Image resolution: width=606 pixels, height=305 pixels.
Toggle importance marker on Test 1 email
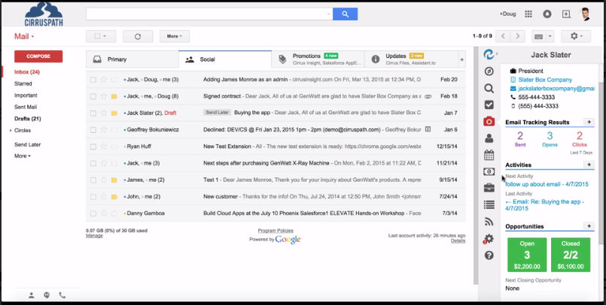click(x=114, y=180)
